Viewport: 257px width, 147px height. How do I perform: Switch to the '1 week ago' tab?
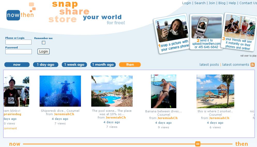[x=74, y=65]
